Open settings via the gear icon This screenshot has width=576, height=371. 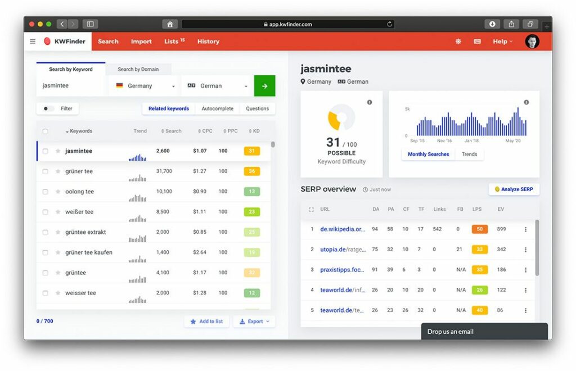458,41
